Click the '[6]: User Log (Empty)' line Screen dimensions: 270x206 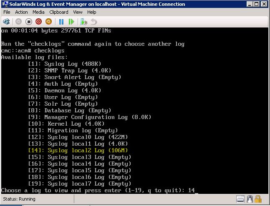(63, 97)
